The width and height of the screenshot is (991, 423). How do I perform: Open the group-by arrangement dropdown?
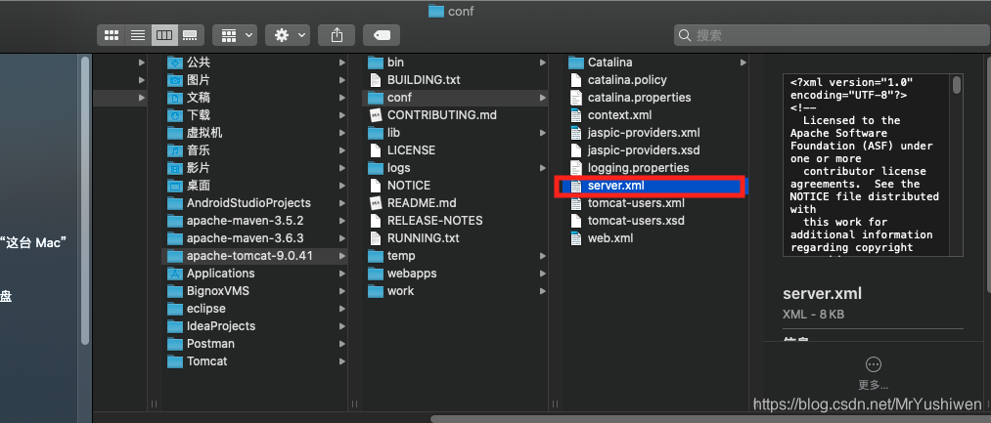[235, 35]
